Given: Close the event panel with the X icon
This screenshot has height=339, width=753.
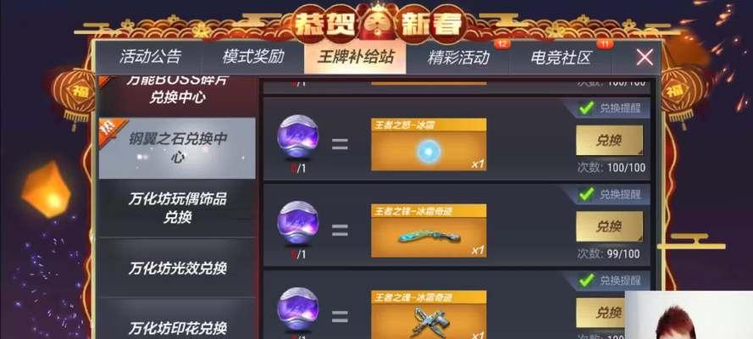Looking at the screenshot, I should [x=644, y=58].
